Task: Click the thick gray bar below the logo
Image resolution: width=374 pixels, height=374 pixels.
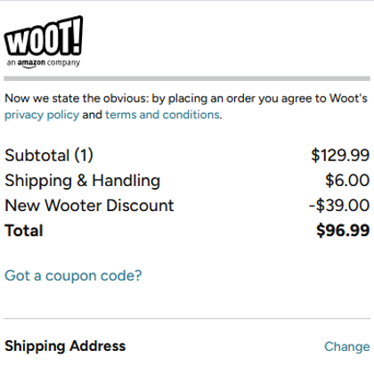Action: [x=187, y=78]
